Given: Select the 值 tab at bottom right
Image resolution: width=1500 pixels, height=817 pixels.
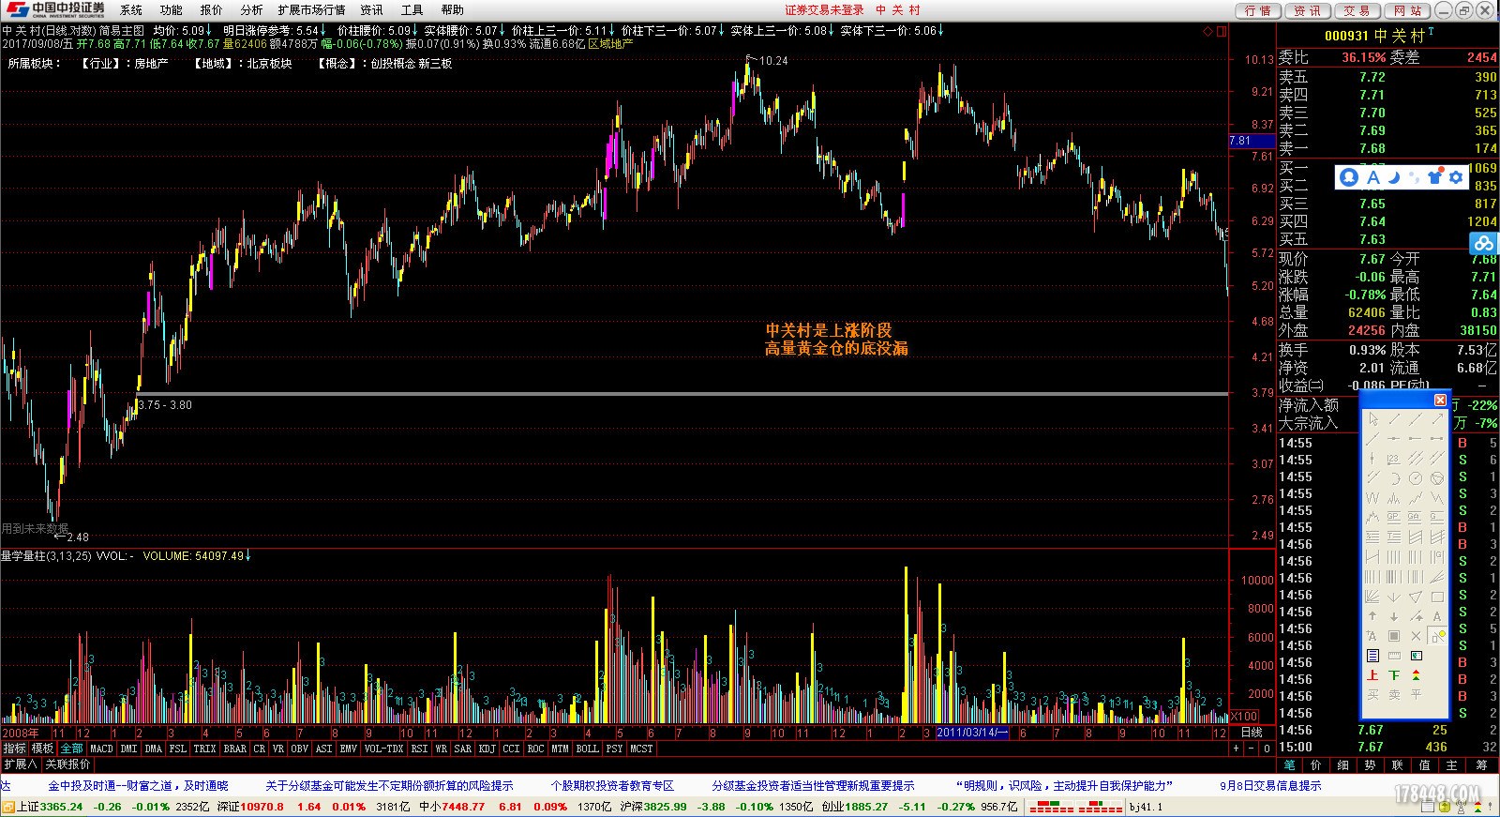Looking at the screenshot, I should 1425,765.
